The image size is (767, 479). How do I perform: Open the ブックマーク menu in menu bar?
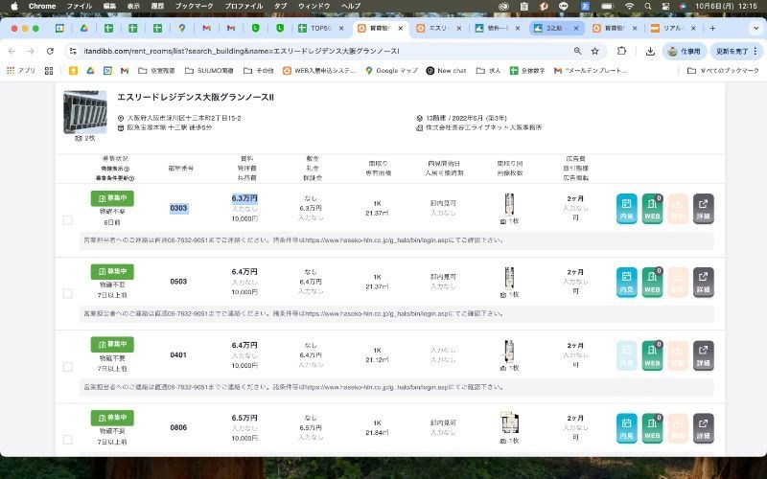pos(195,7)
